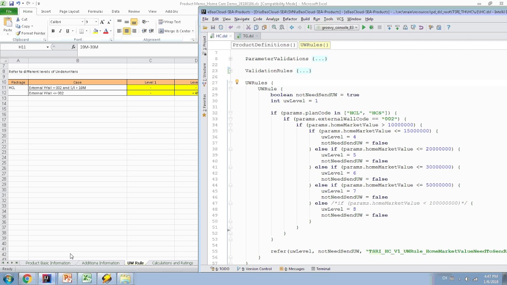The height and width of the screenshot is (285, 507).
Task: Switch to the TG.dsl editor tab
Action: click(x=248, y=36)
